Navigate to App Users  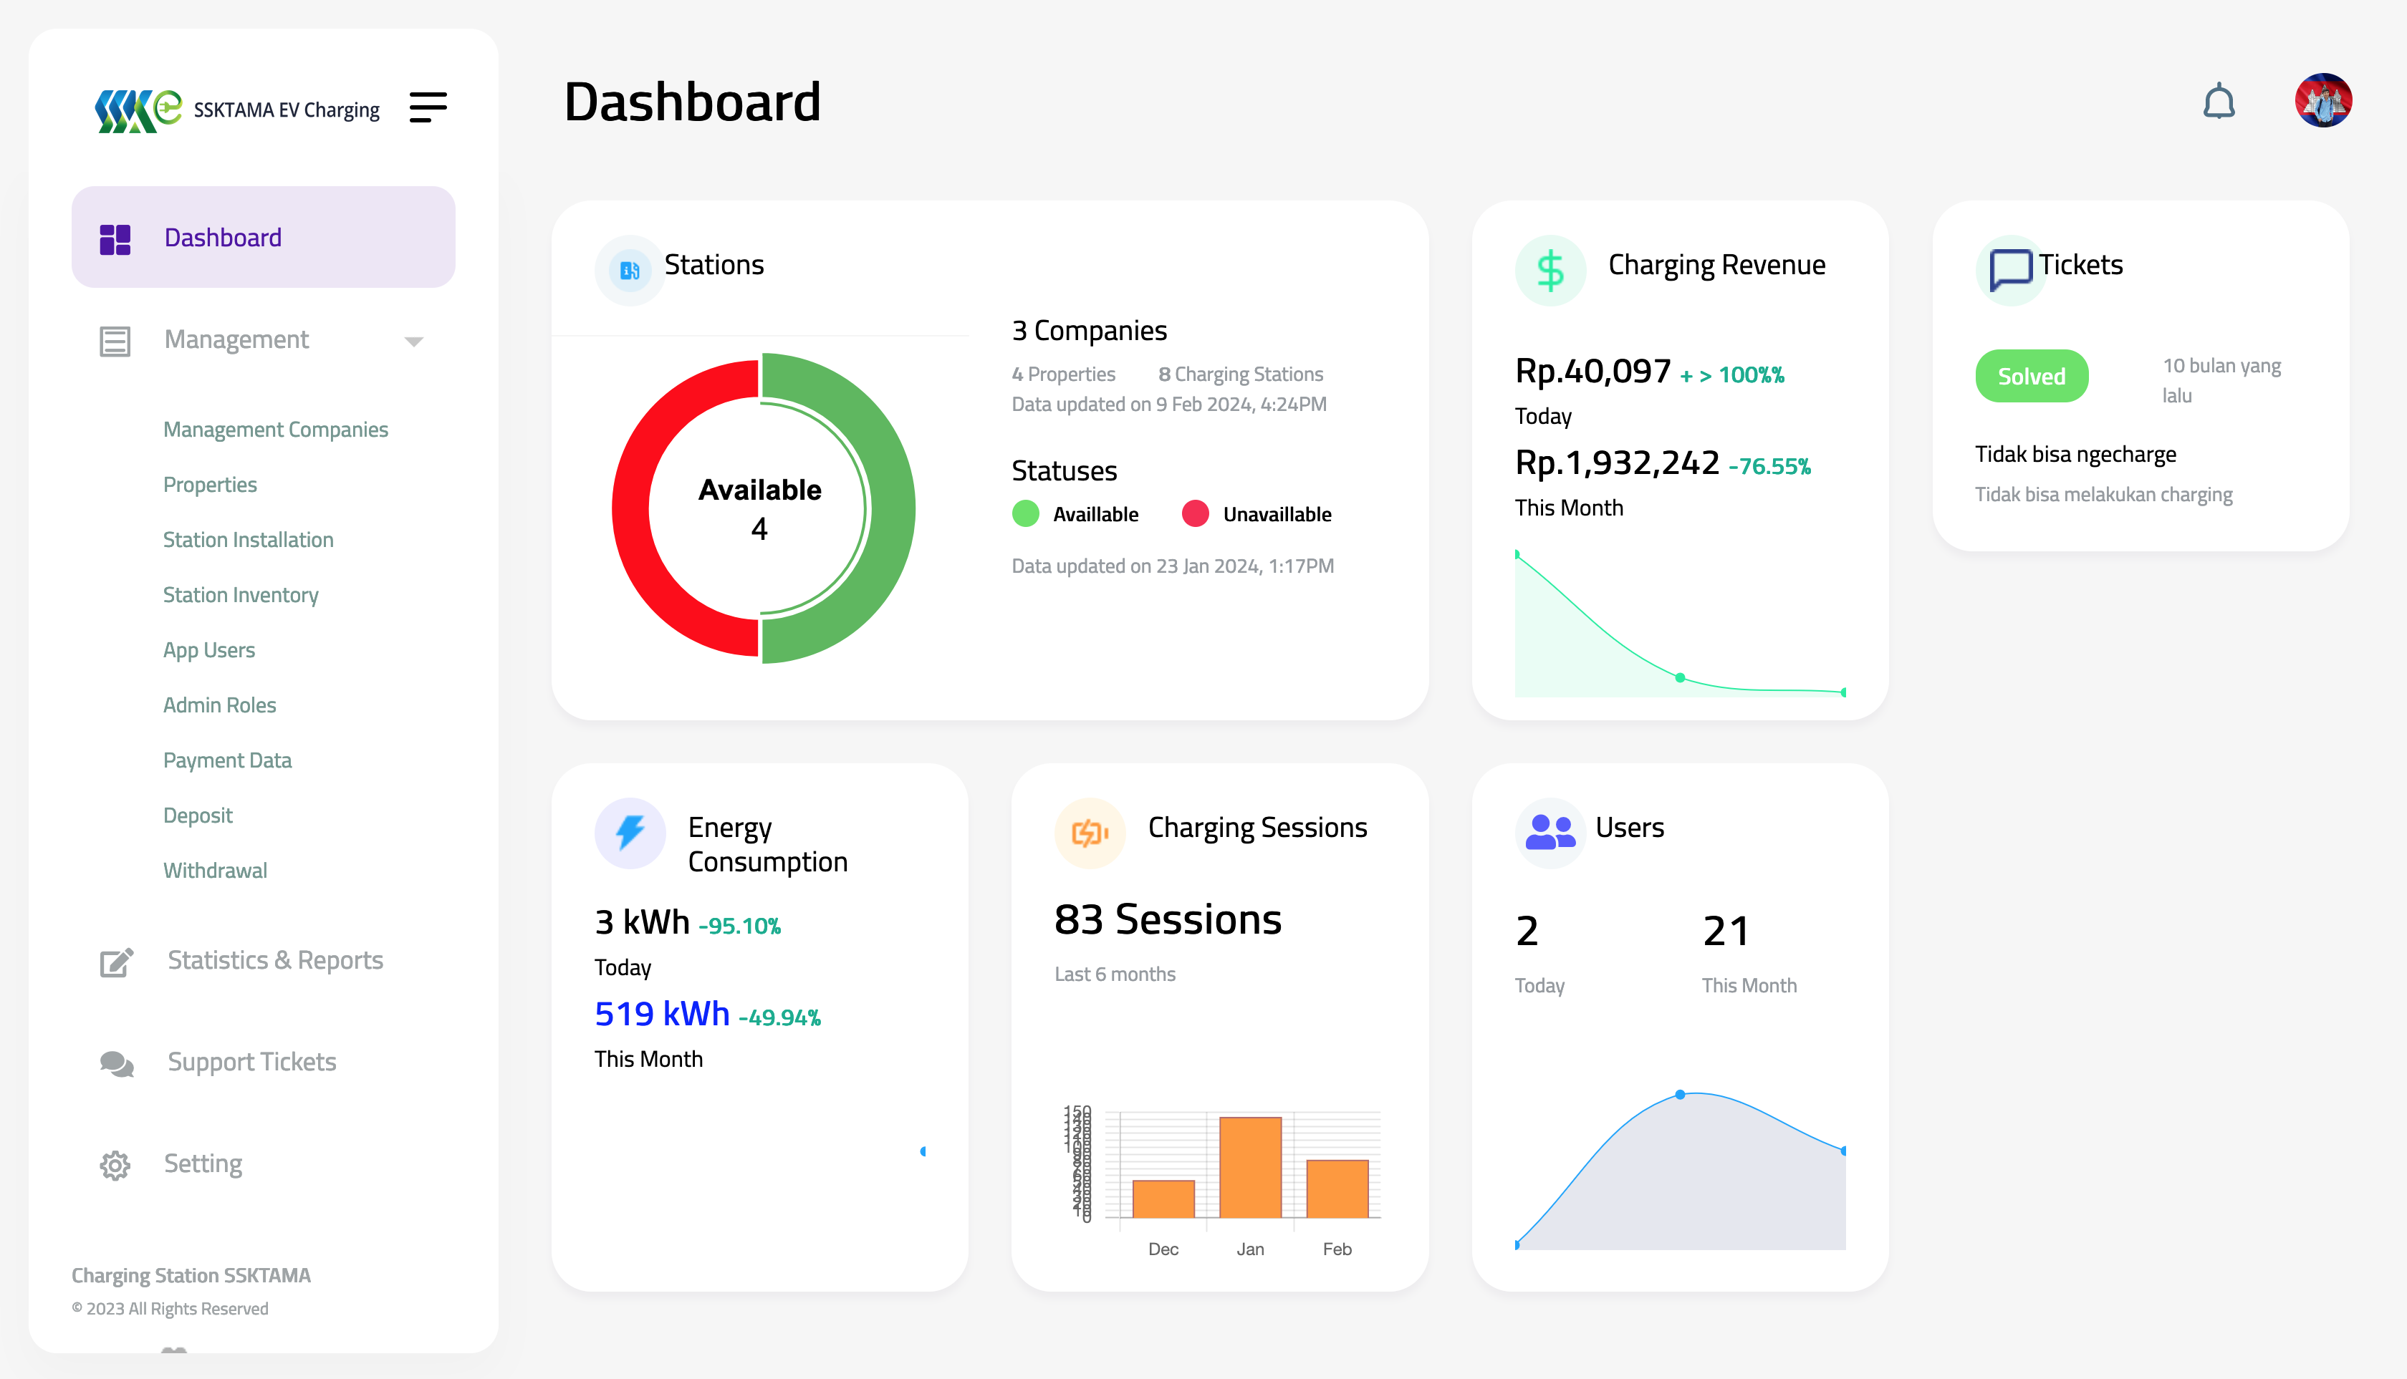pyautogui.click(x=209, y=649)
